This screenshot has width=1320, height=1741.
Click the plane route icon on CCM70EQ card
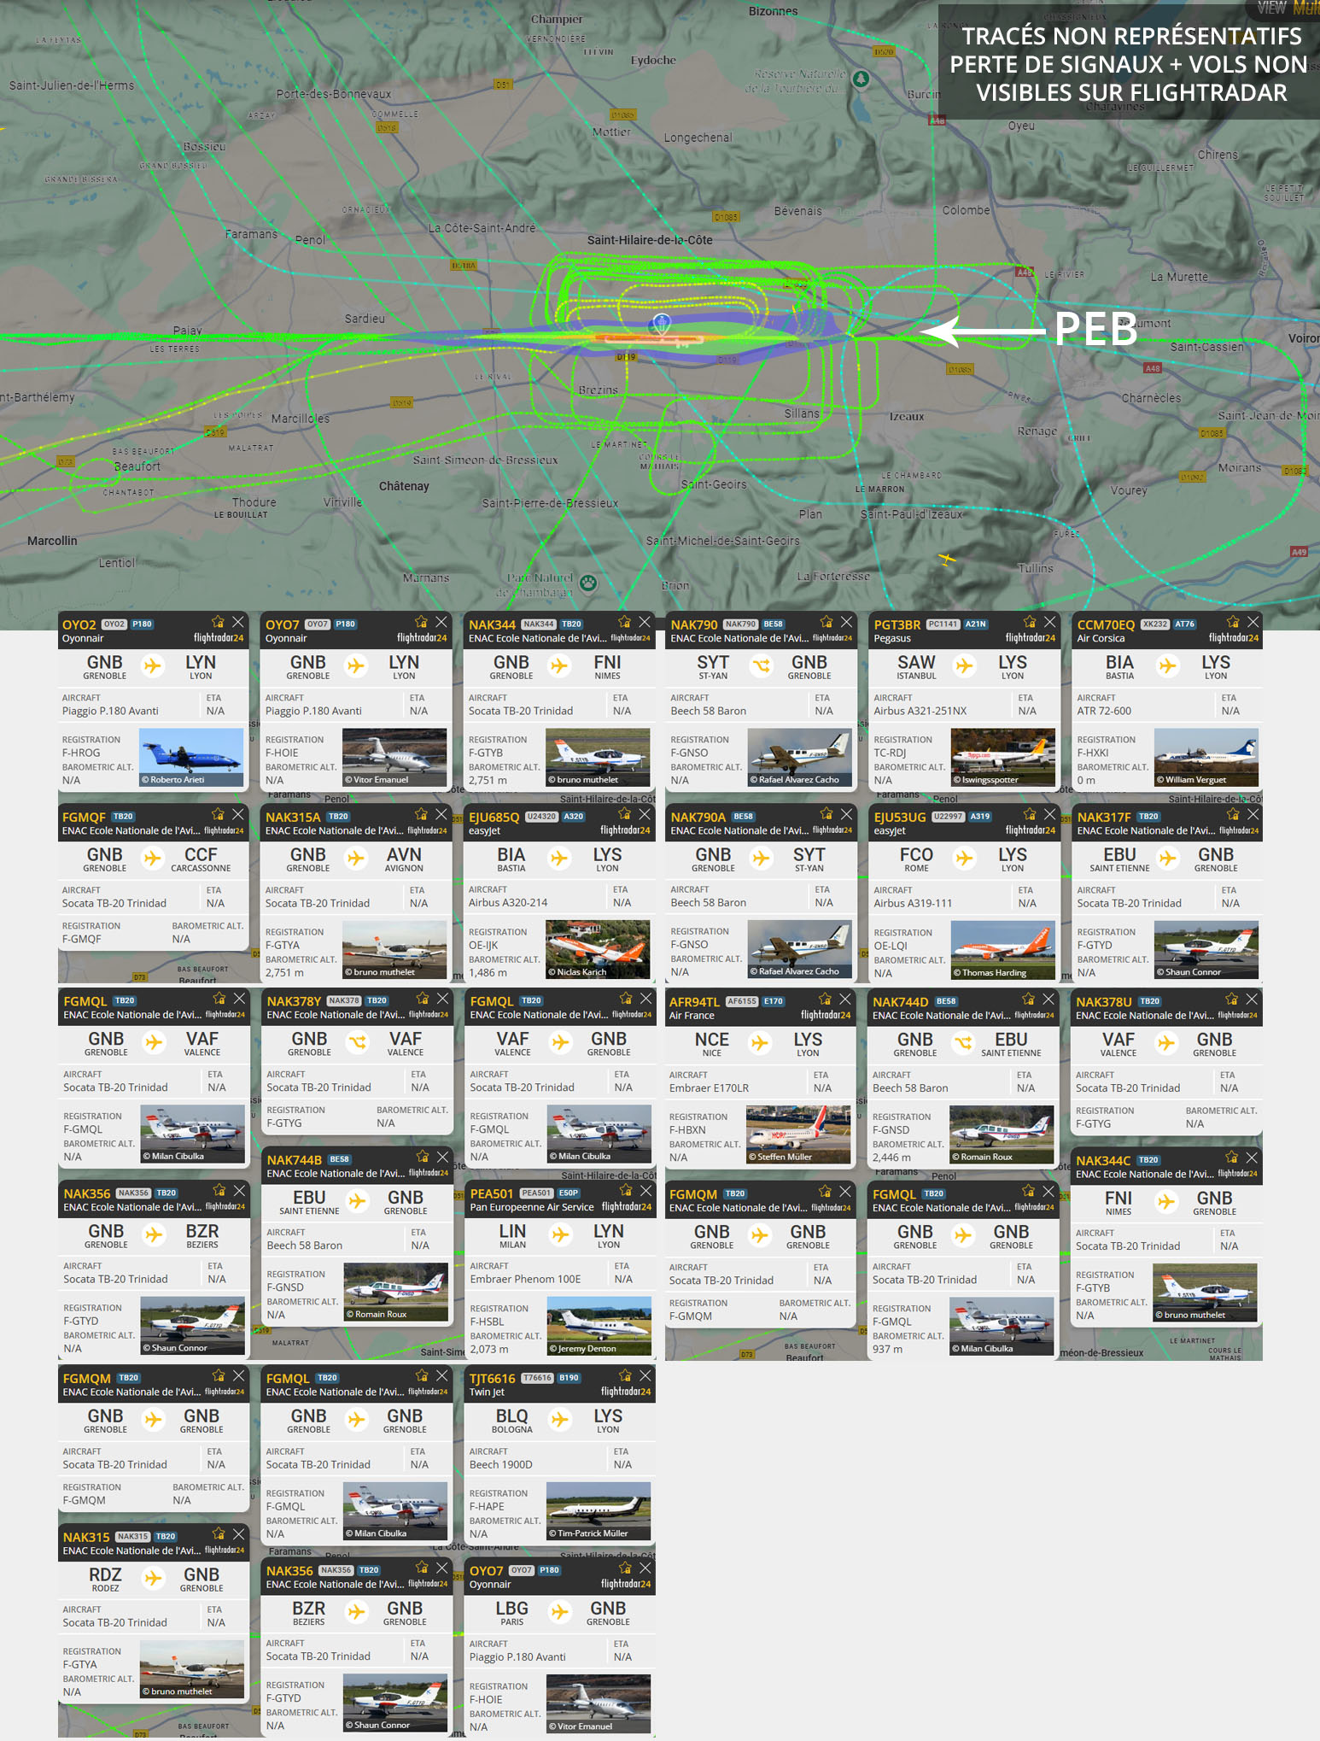tap(1167, 666)
